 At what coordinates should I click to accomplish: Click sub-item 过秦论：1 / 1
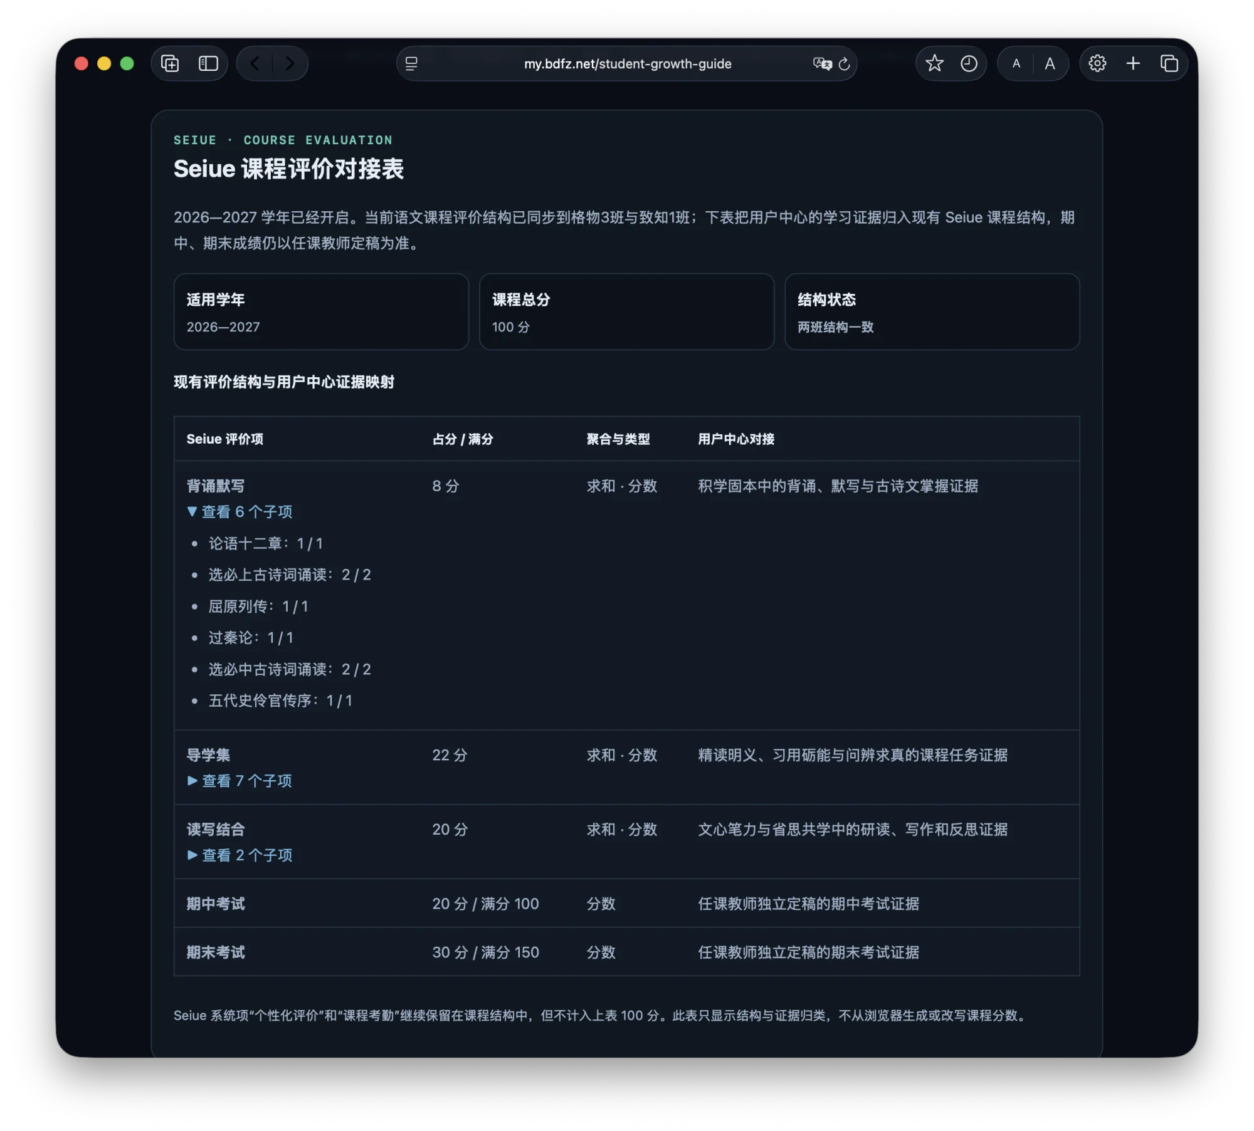251,637
